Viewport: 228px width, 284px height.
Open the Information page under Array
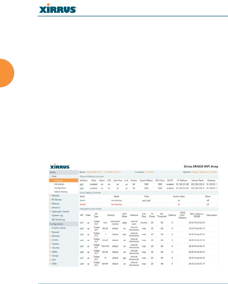[59, 184]
